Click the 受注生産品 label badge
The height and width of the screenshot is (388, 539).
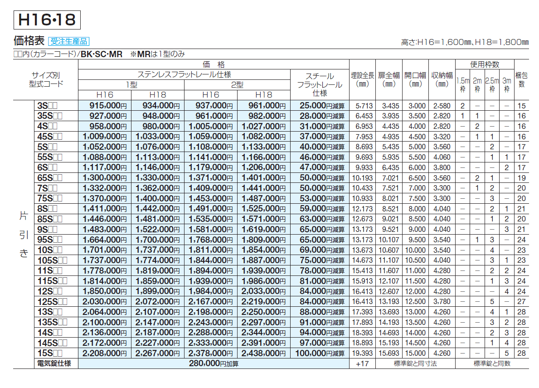pos(68,41)
